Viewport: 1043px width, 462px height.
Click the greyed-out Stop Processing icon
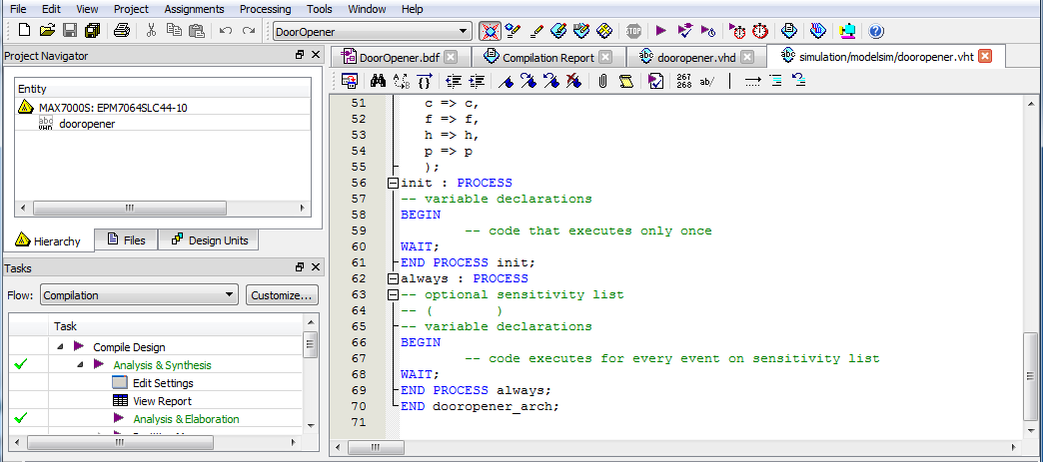(634, 31)
